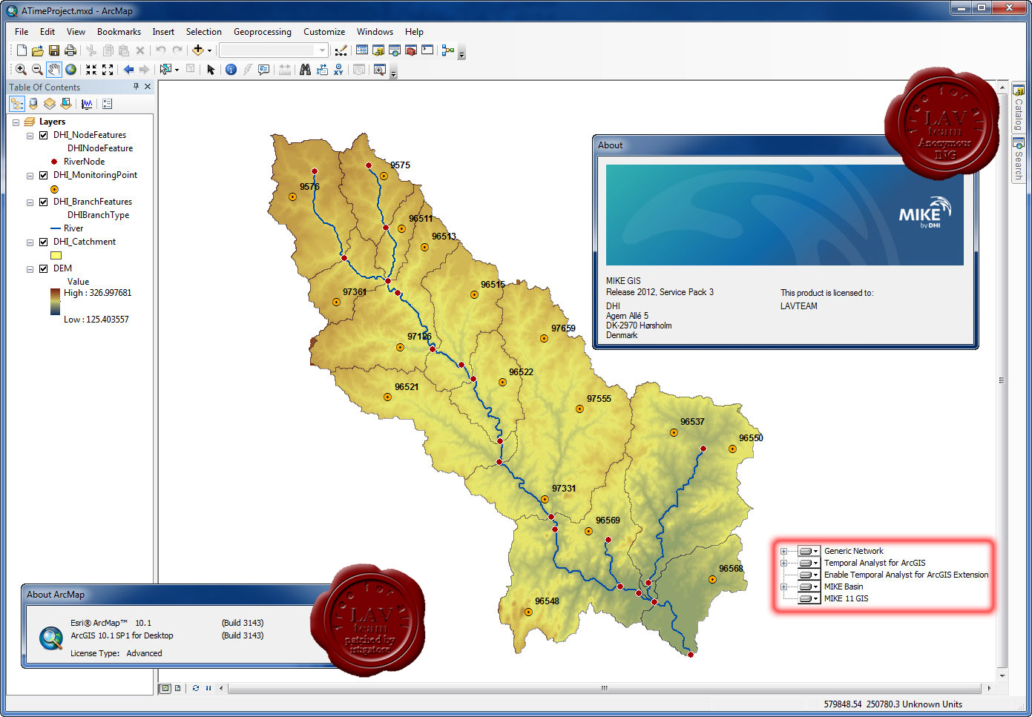Image resolution: width=1032 pixels, height=717 pixels.
Task: Activate the Pan hand tool
Action: tap(54, 70)
